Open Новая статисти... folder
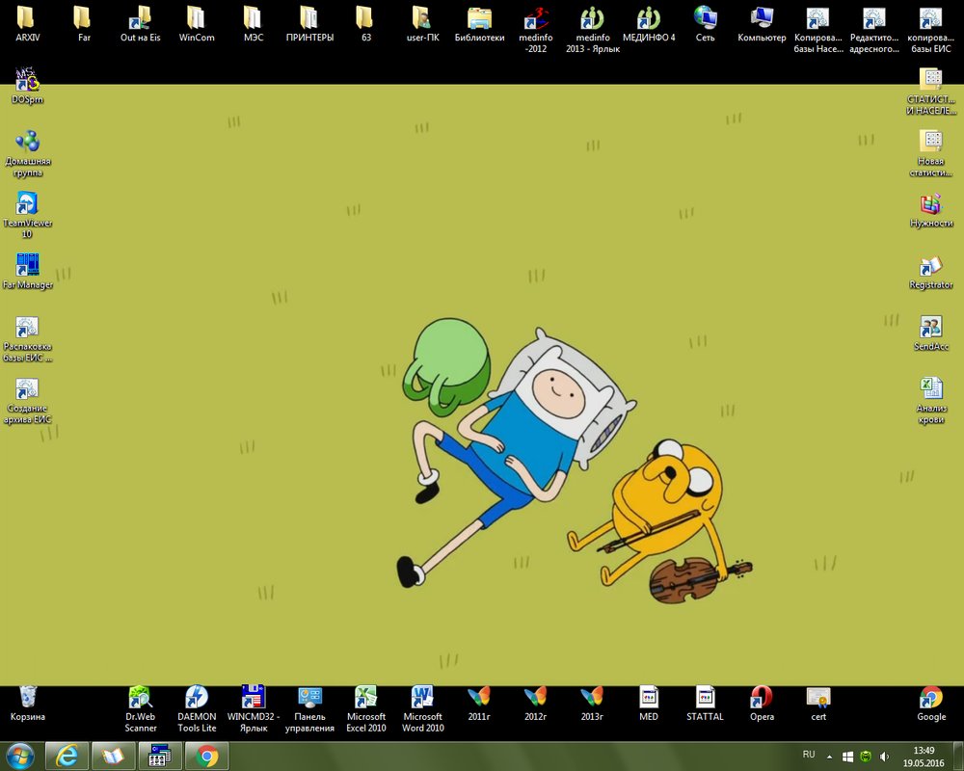Image resolution: width=964 pixels, height=771 pixels. (931, 153)
